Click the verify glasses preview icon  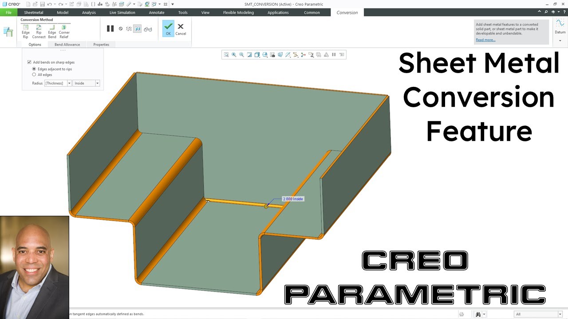148,29
